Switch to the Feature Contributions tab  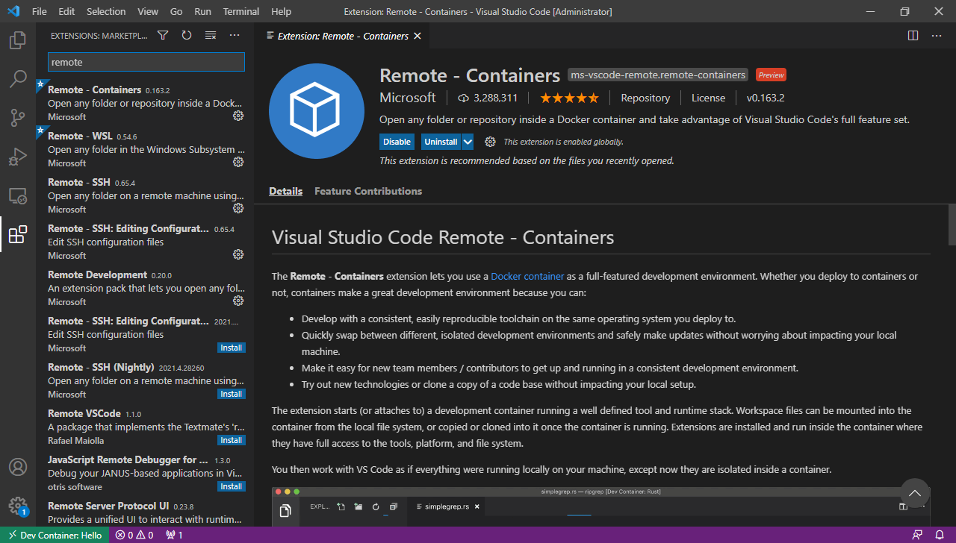point(368,191)
